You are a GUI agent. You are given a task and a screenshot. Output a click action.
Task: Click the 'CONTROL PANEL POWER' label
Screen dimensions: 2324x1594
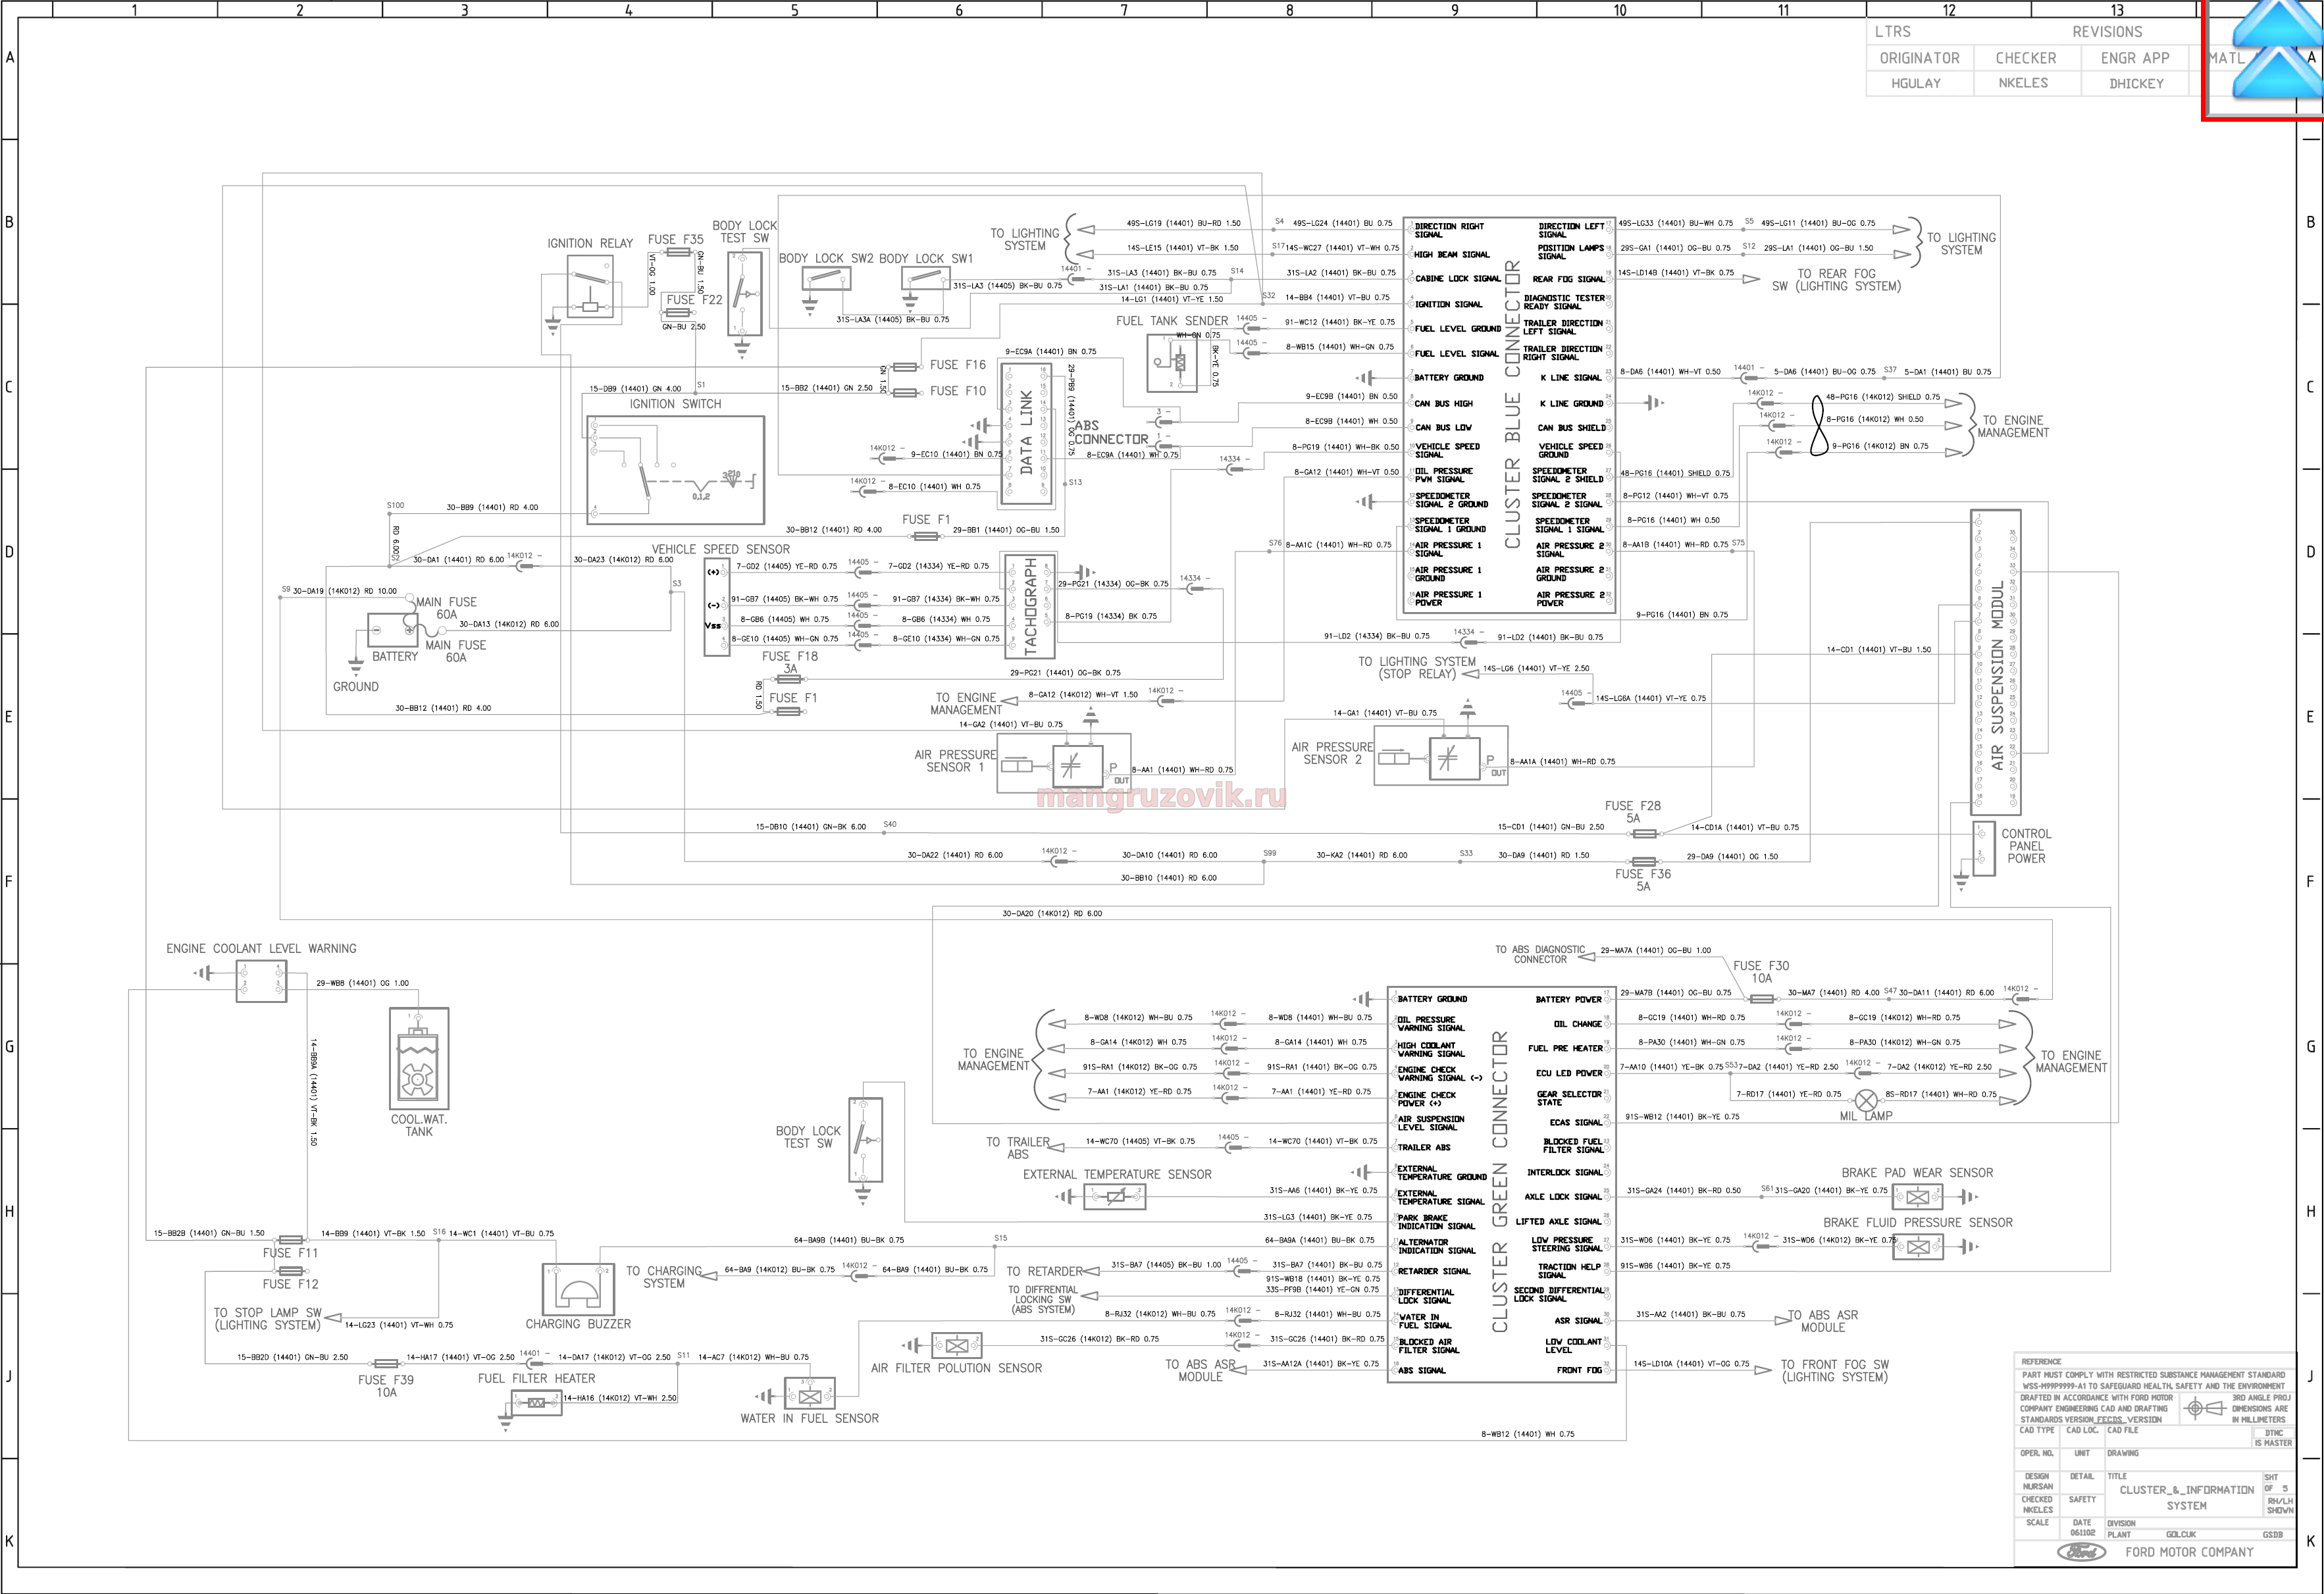pos(2026,846)
